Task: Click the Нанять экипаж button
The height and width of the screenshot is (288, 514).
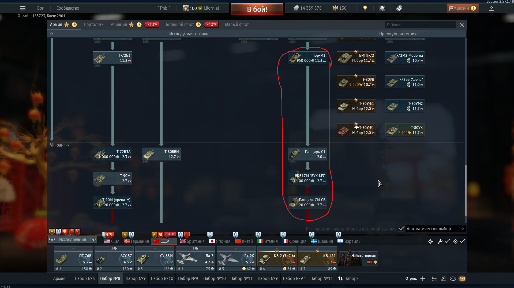Action: [358, 259]
